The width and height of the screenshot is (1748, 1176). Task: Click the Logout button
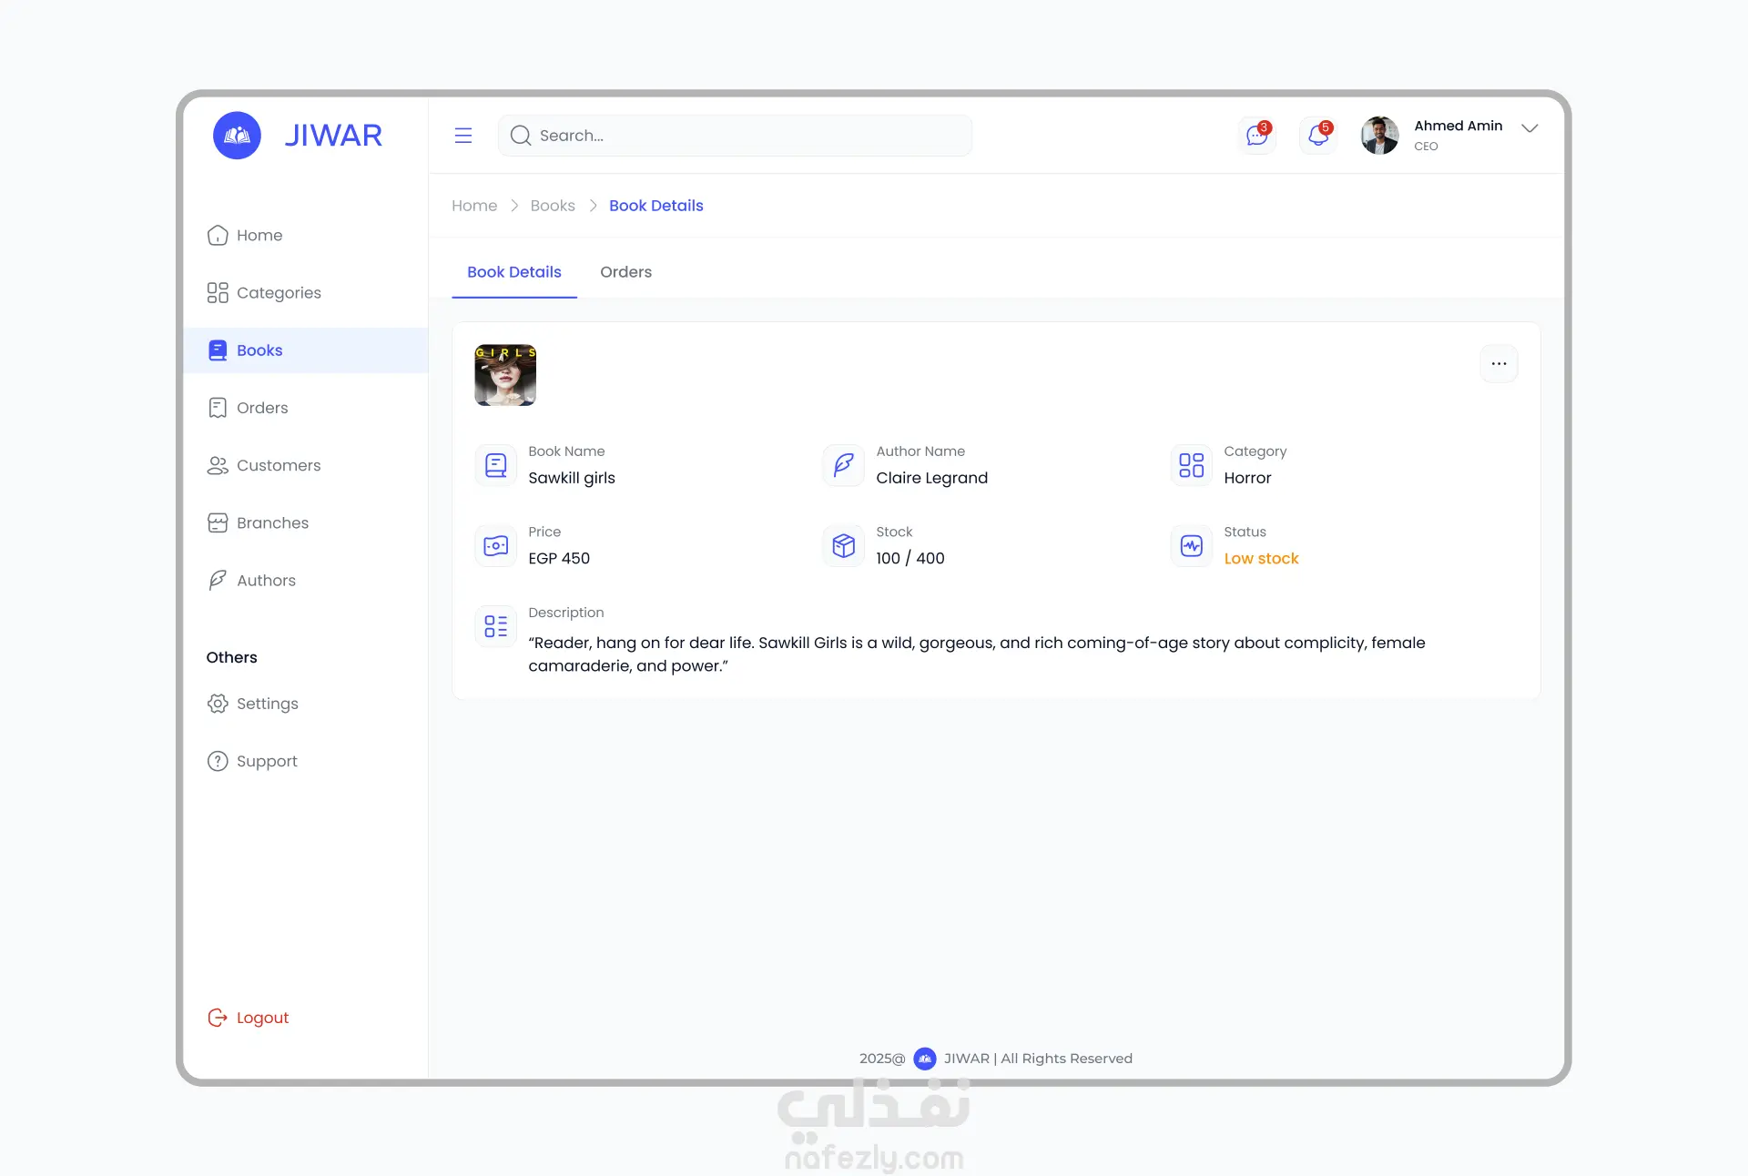click(249, 1018)
